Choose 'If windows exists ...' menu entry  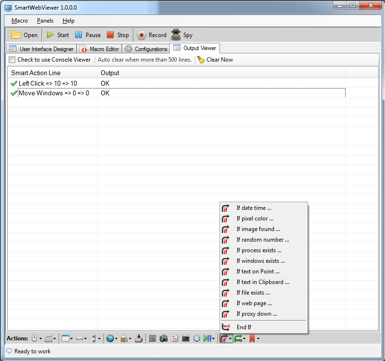tap(264, 261)
